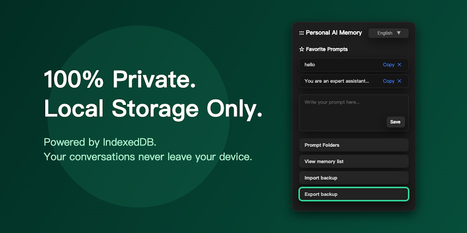Open the English language dropdown
Viewport: 467px width, 233px height.
coord(389,33)
